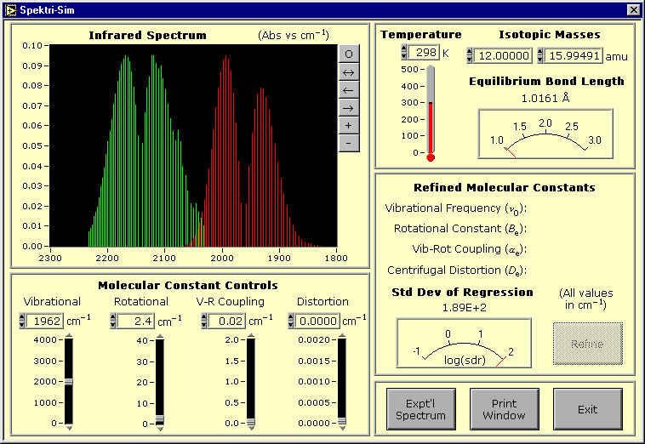Click the plus button beside the spectrum
The height and width of the screenshot is (444, 645).
coord(347,124)
